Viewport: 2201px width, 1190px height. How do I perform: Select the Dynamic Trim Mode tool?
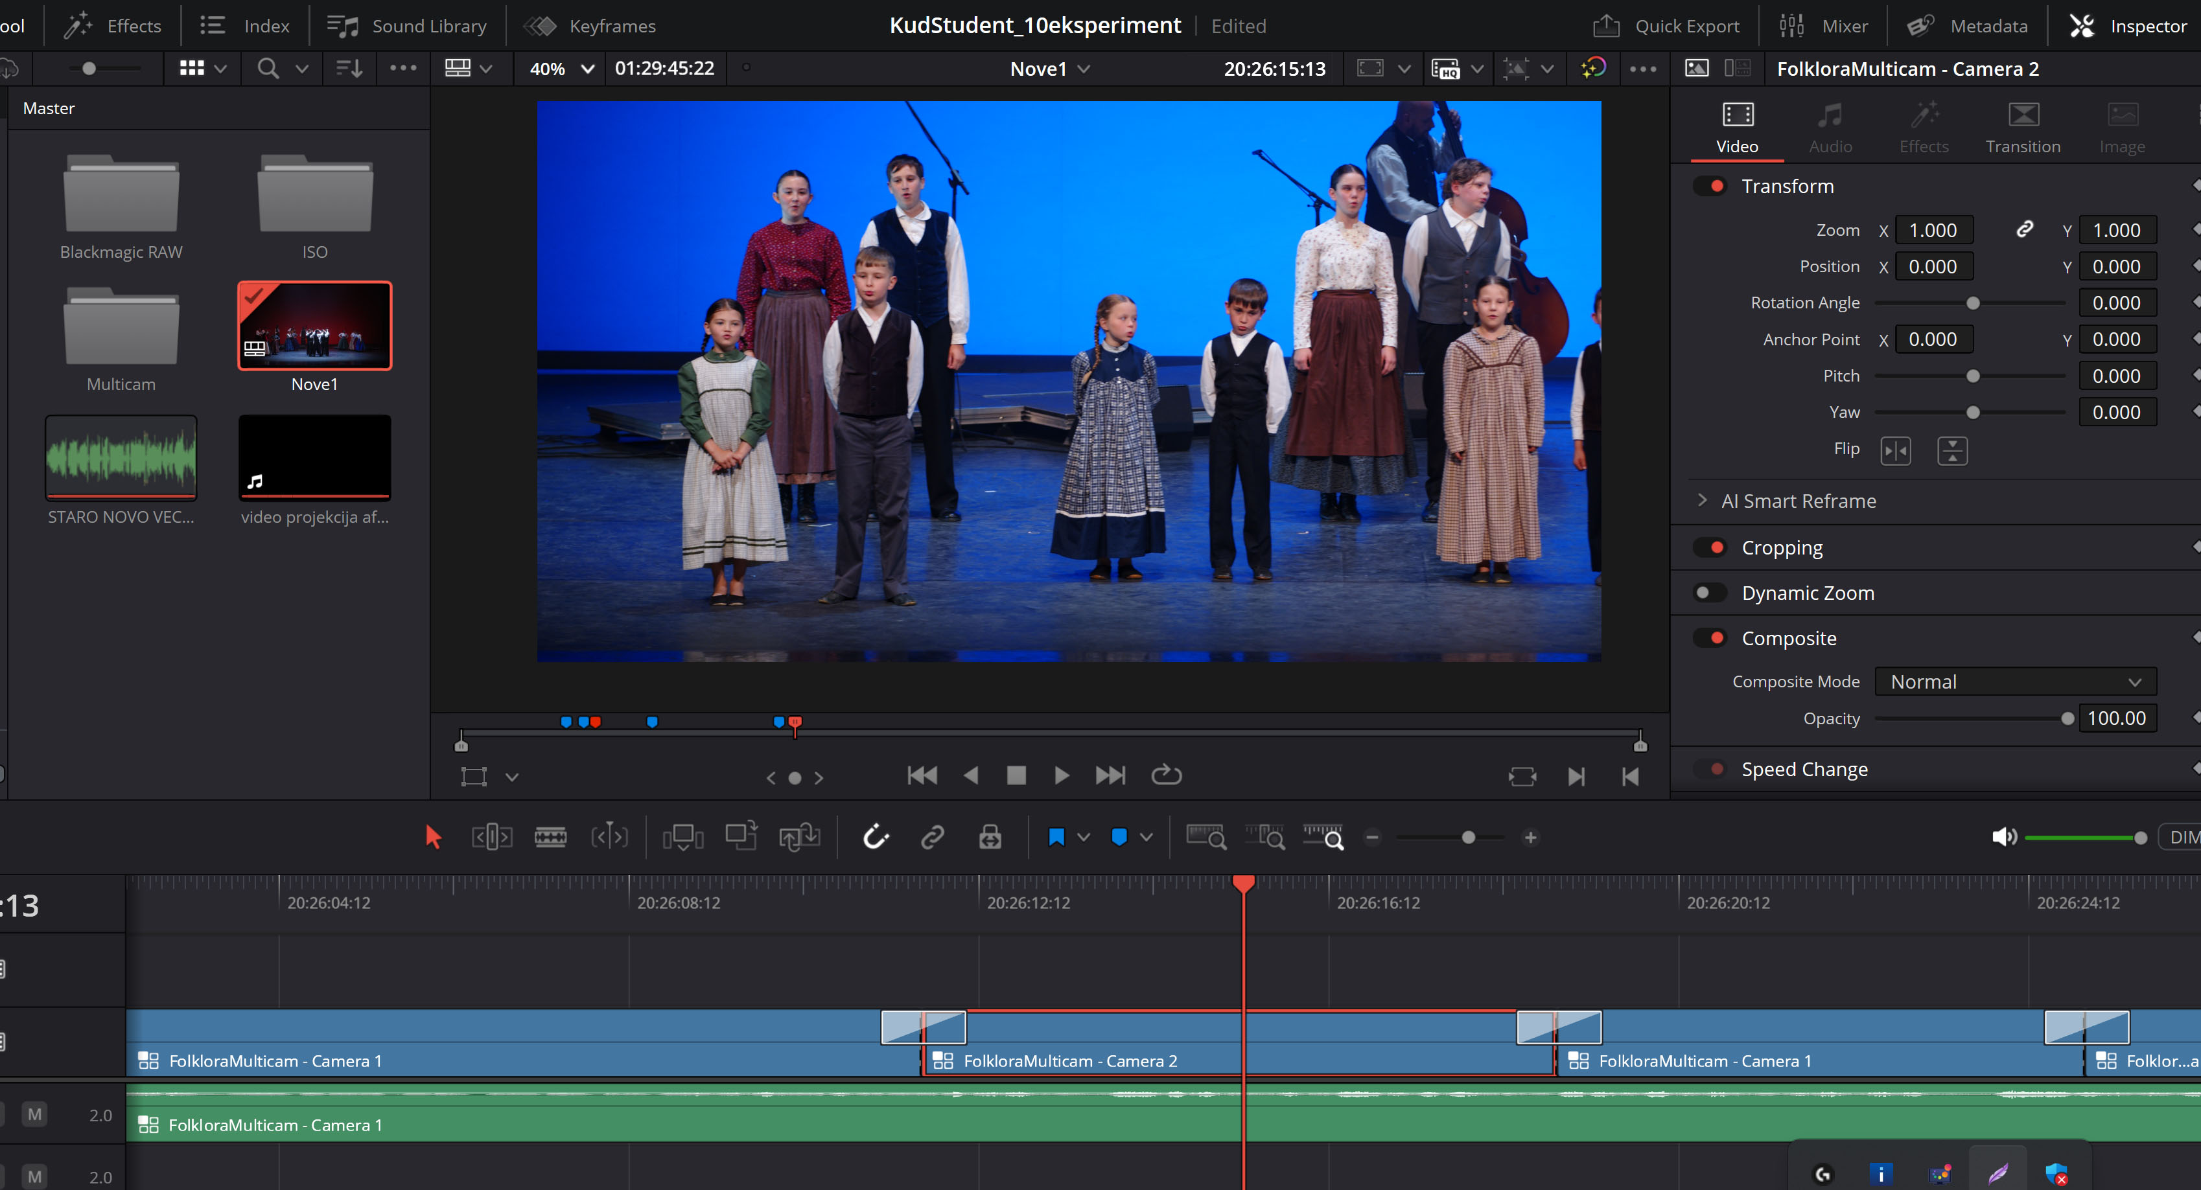[x=609, y=837]
